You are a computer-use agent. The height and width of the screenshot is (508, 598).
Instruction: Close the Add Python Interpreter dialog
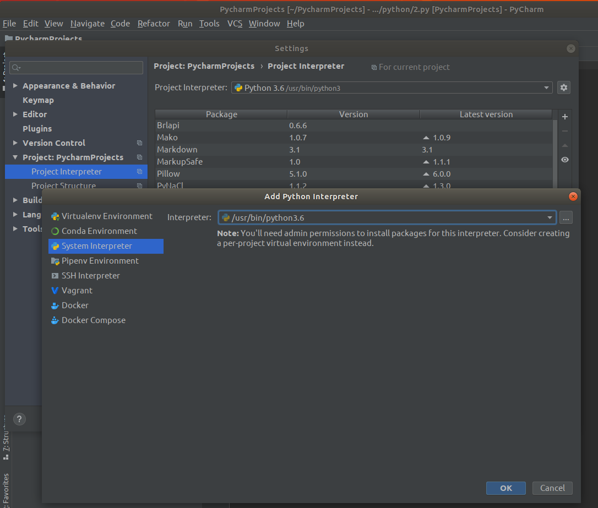[x=573, y=196]
